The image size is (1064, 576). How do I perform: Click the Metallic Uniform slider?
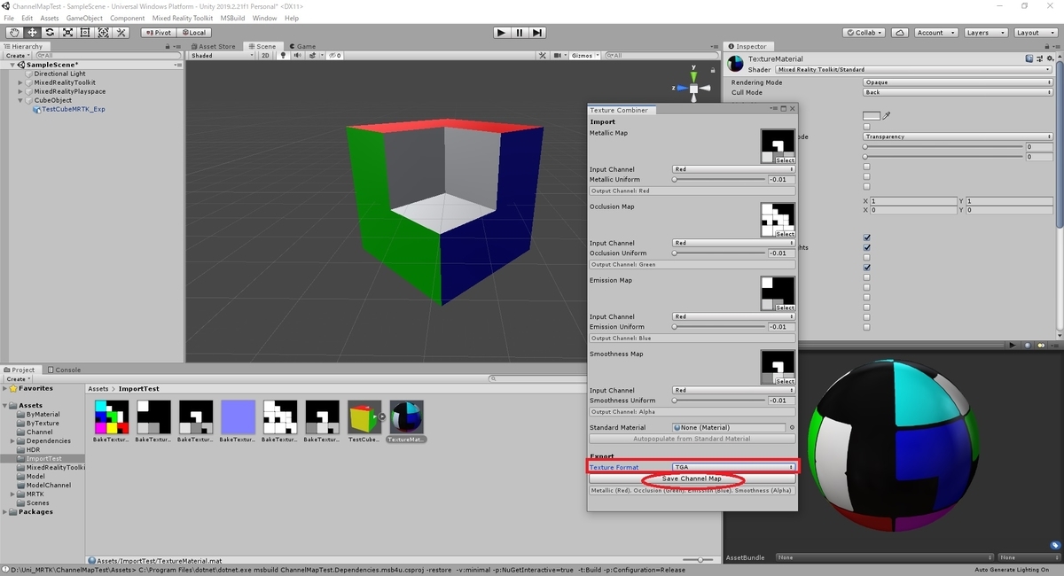pos(719,179)
